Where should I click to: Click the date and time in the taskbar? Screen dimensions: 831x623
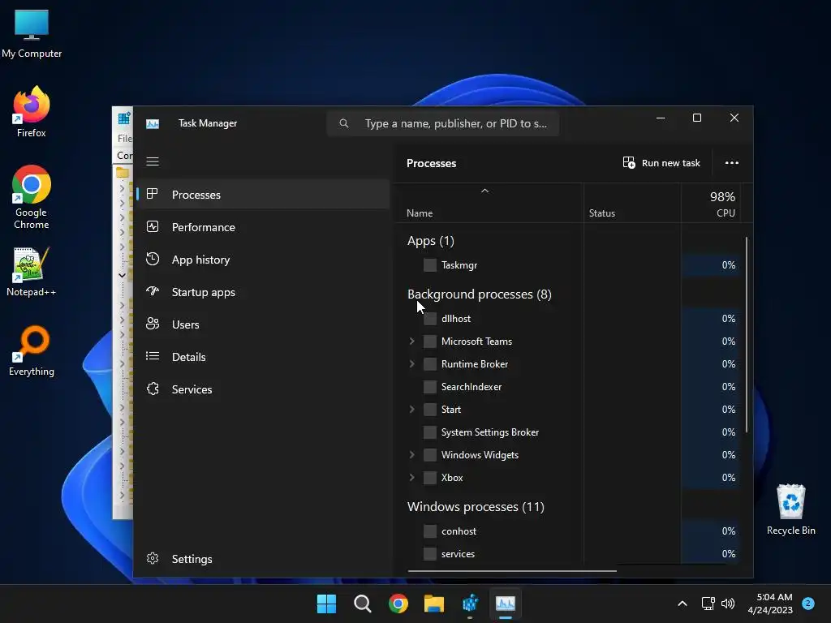(770, 604)
